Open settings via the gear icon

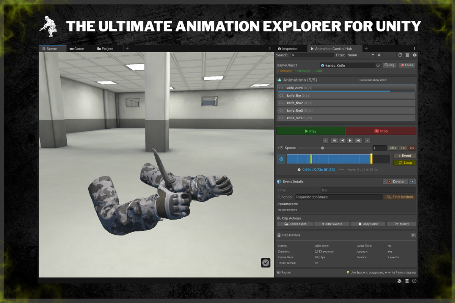[414, 55]
